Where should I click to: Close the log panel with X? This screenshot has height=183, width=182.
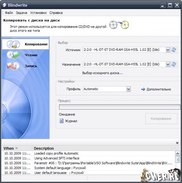tap(177, 143)
